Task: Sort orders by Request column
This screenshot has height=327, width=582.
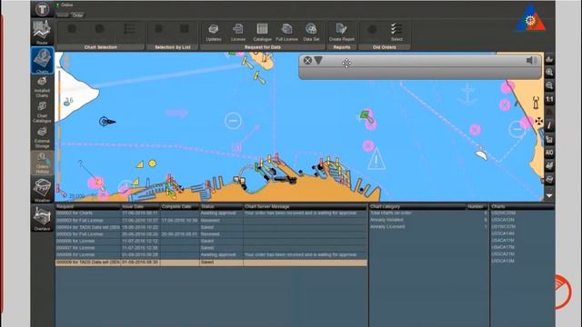Action: pyautogui.click(x=88, y=206)
